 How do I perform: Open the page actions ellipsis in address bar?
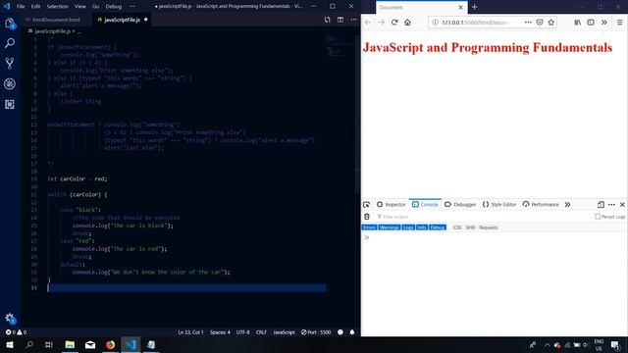[x=528, y=23]
